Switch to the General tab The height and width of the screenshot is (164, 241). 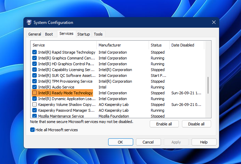click(x=35, y=34)
